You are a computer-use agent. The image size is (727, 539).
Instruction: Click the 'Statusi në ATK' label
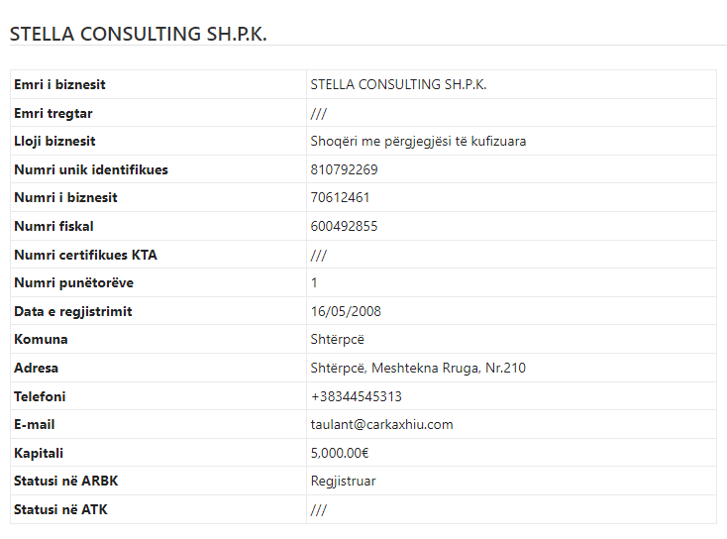coord(61,509)
